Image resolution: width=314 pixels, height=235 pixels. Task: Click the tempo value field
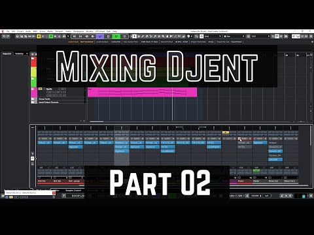[256, 196]
